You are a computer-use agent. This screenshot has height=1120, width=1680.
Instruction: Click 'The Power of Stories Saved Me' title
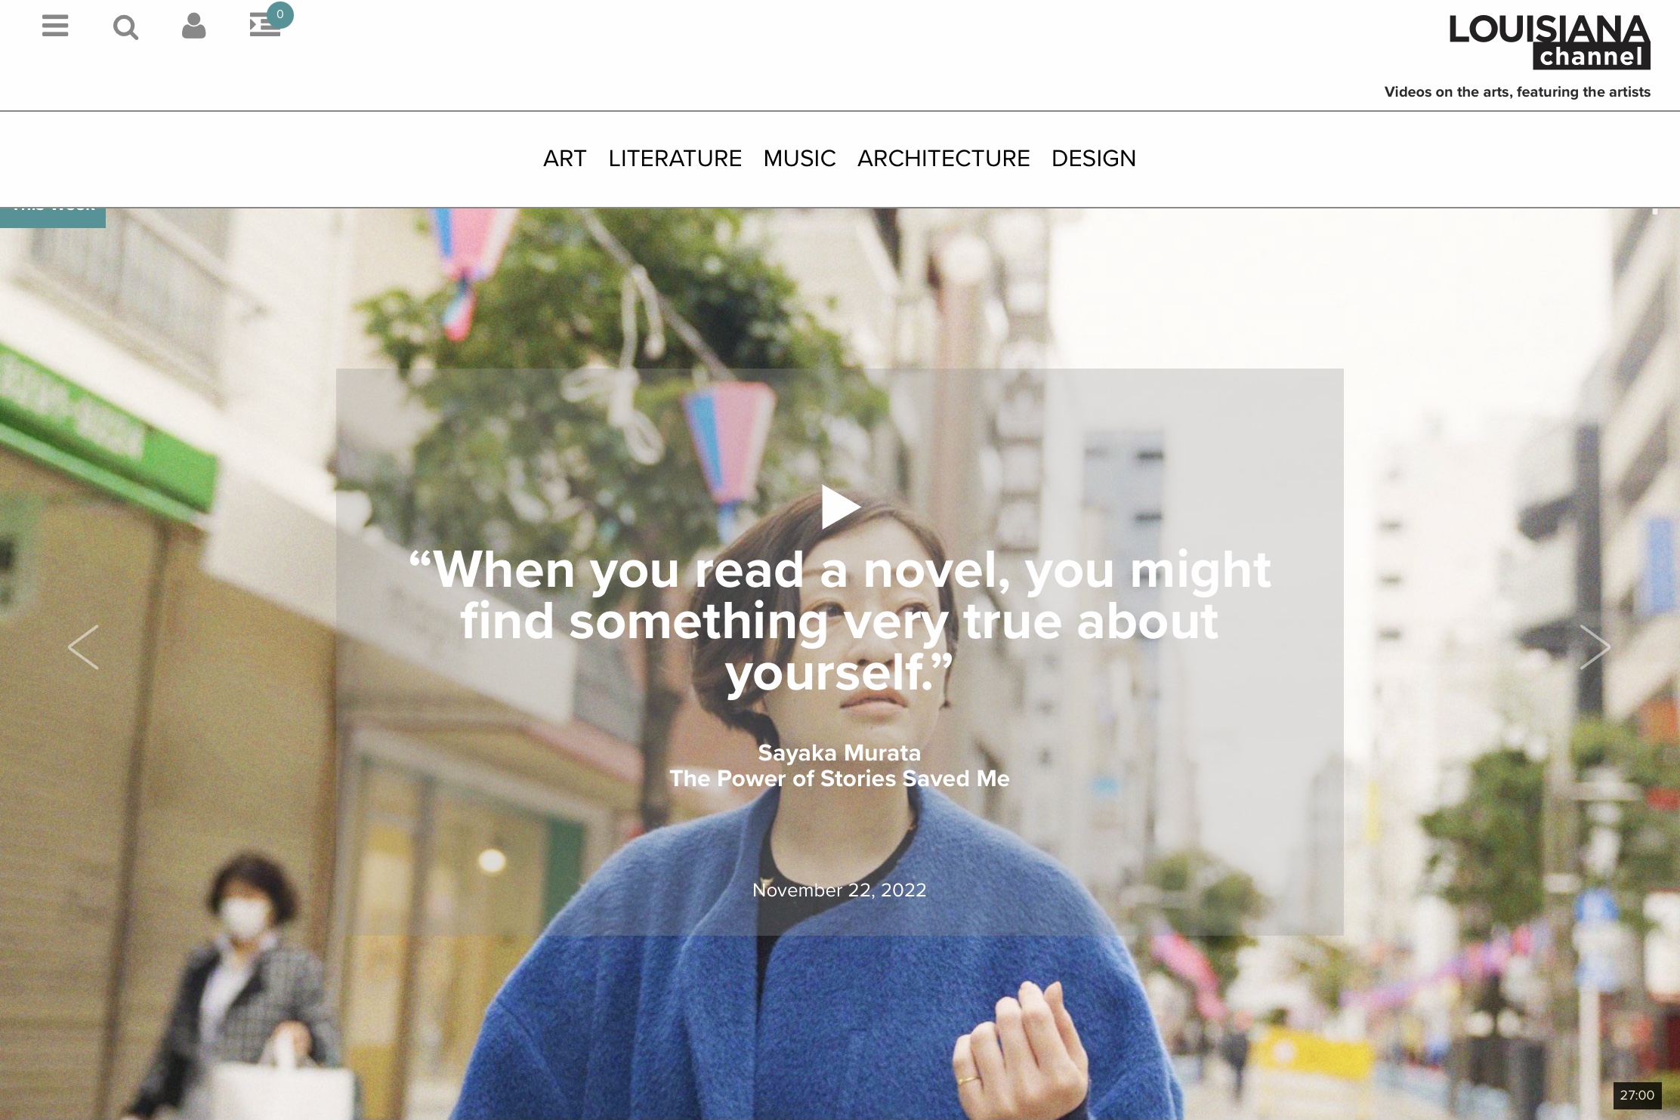[x=840, y=779]
